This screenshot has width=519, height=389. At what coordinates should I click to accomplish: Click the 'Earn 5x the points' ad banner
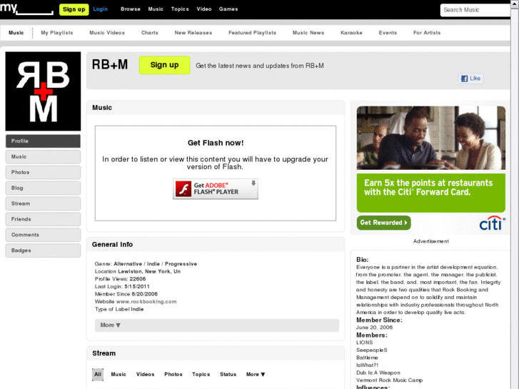tap(431, 193)
